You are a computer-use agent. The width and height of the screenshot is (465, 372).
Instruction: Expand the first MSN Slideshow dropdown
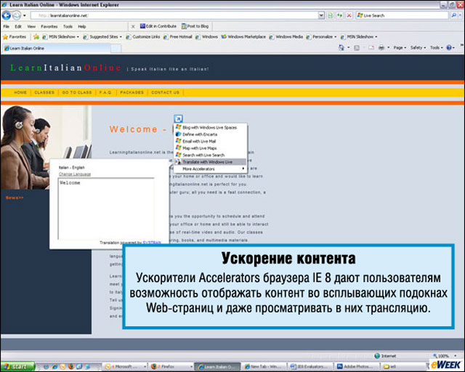(78, 37)
